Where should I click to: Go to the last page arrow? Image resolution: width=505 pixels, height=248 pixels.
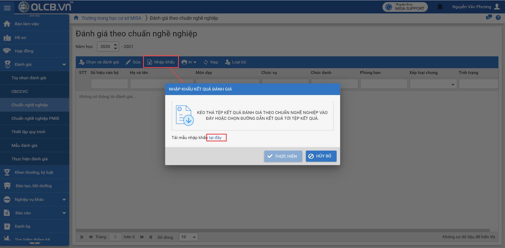coord(151,237)
